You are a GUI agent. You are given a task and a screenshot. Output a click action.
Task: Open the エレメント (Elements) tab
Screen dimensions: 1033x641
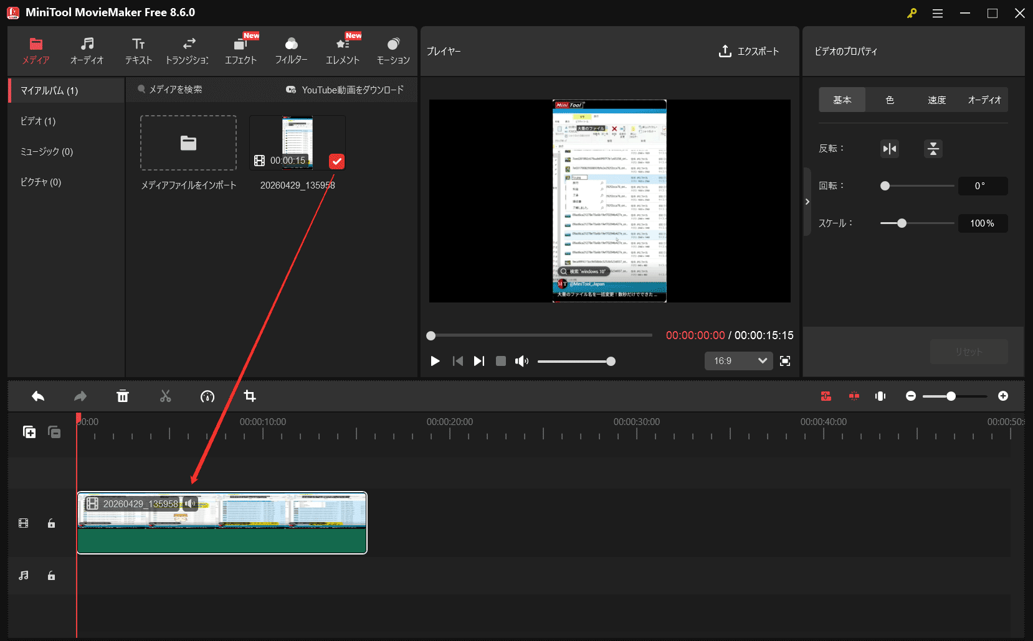[343, 51]
